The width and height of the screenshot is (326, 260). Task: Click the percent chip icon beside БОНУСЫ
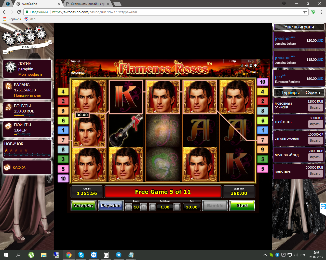pyautogui.click(x=9, y=107)
